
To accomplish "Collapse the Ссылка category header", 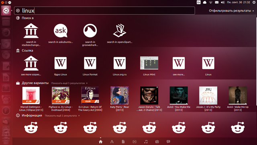I will pos(24,50).
